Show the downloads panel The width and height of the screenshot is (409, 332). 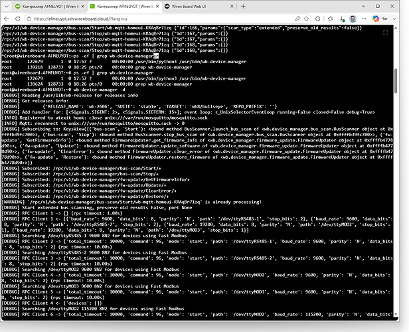342,19
